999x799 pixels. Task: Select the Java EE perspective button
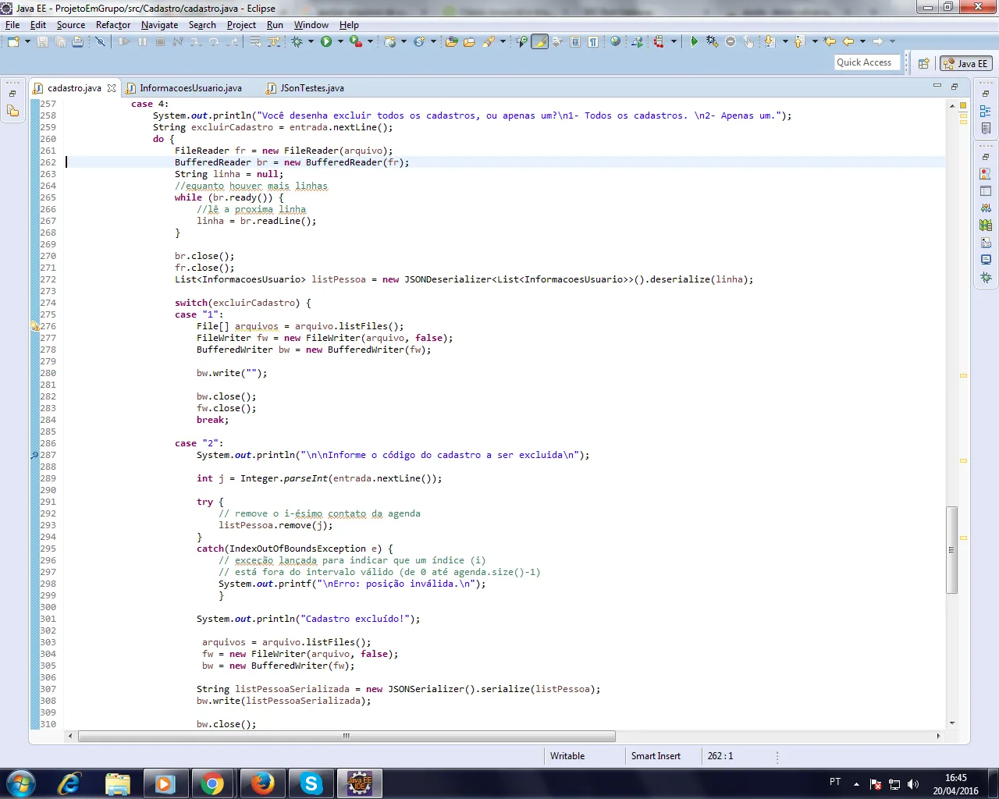coord(966,63)
